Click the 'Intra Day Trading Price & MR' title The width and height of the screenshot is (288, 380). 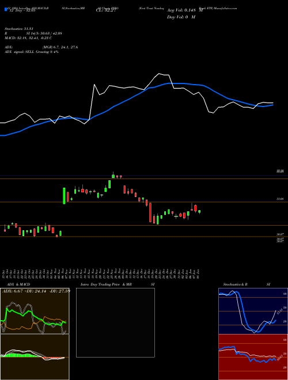(x=107, y=284)
